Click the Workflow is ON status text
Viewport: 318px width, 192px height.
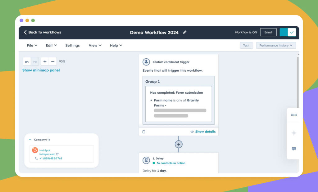(x=246, y=32)
